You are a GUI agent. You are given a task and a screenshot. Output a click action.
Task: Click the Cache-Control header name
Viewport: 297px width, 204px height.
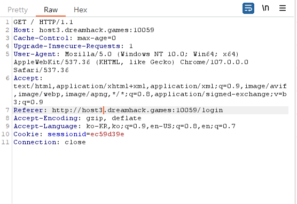41,38
